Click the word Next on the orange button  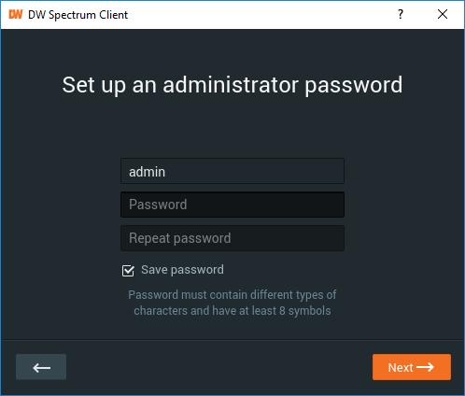401,368
